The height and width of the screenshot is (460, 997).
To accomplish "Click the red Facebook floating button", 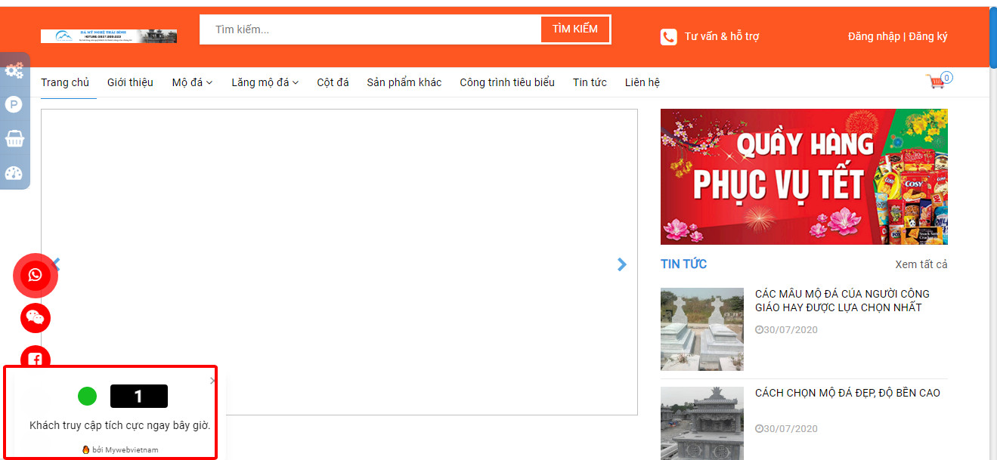I will (36, 358).
